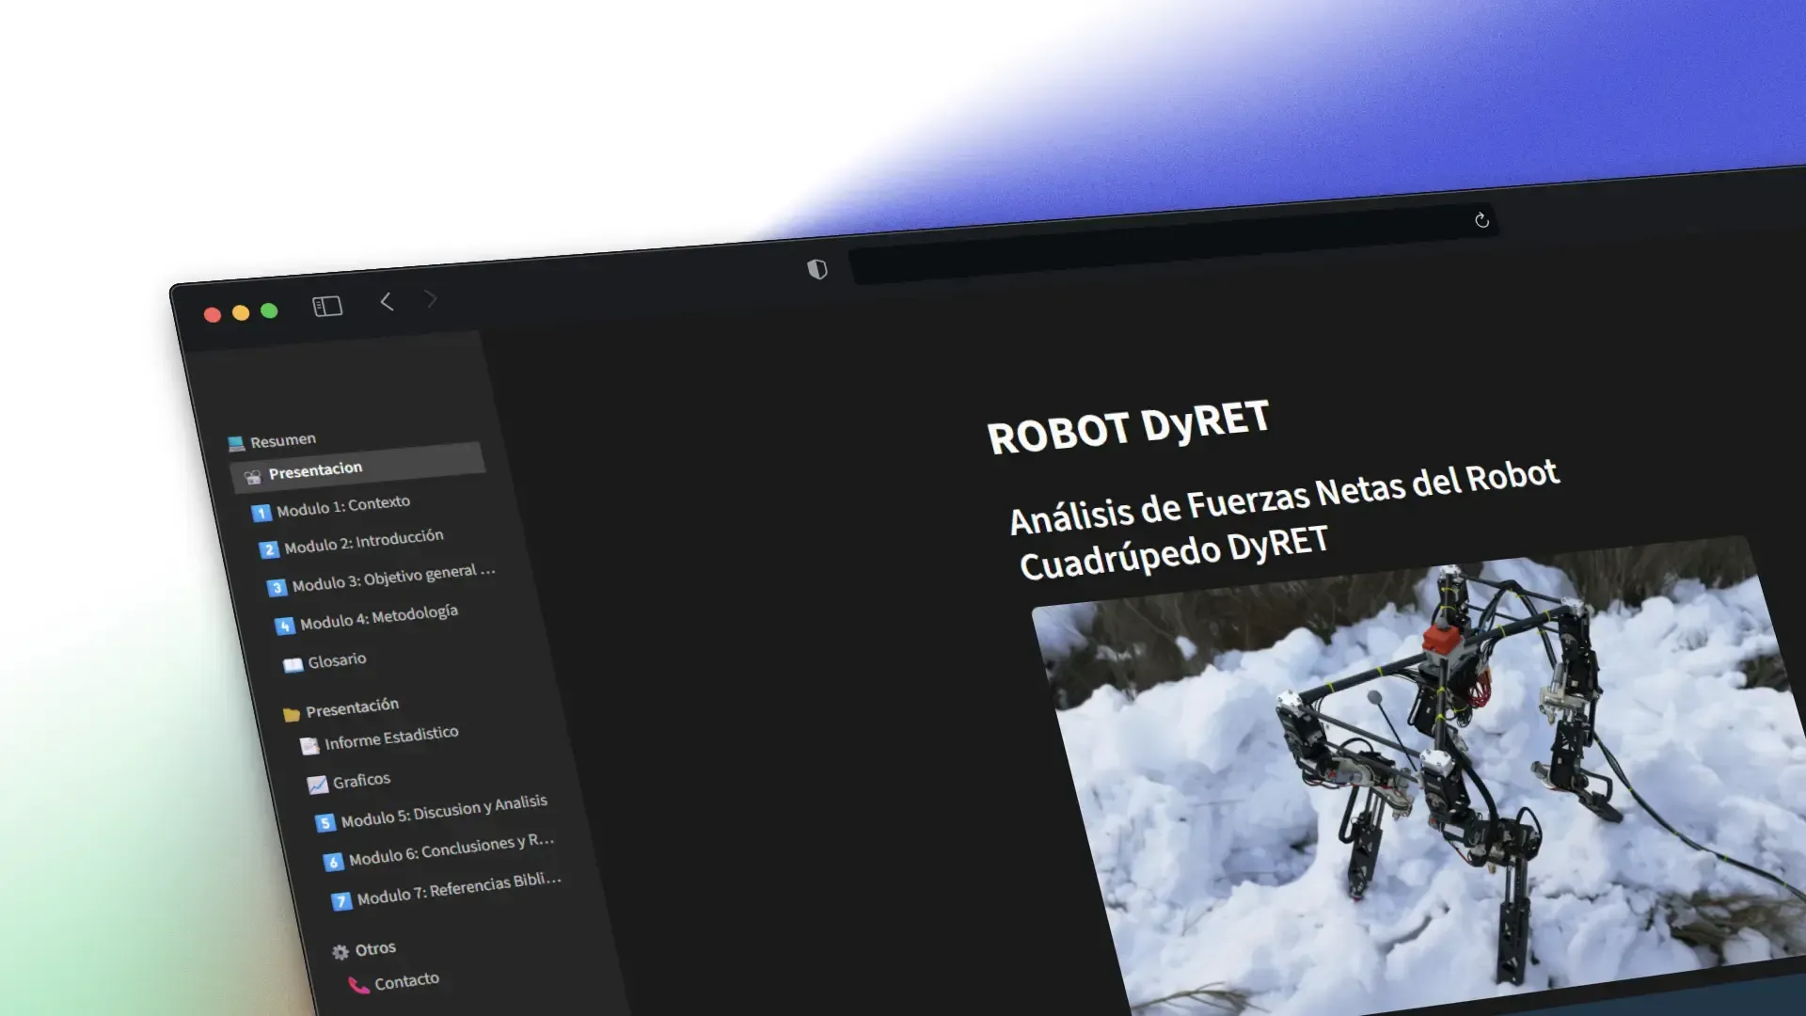Click the back navigation arrow
The height and width of the screenshot is (1016, 1806).
point(386,302)
